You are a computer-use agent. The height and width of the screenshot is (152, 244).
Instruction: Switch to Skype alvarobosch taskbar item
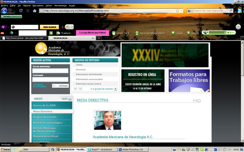(x=102, y=150)
